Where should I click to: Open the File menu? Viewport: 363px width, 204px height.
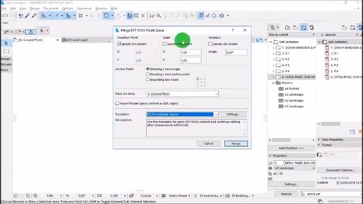(4, 8)
